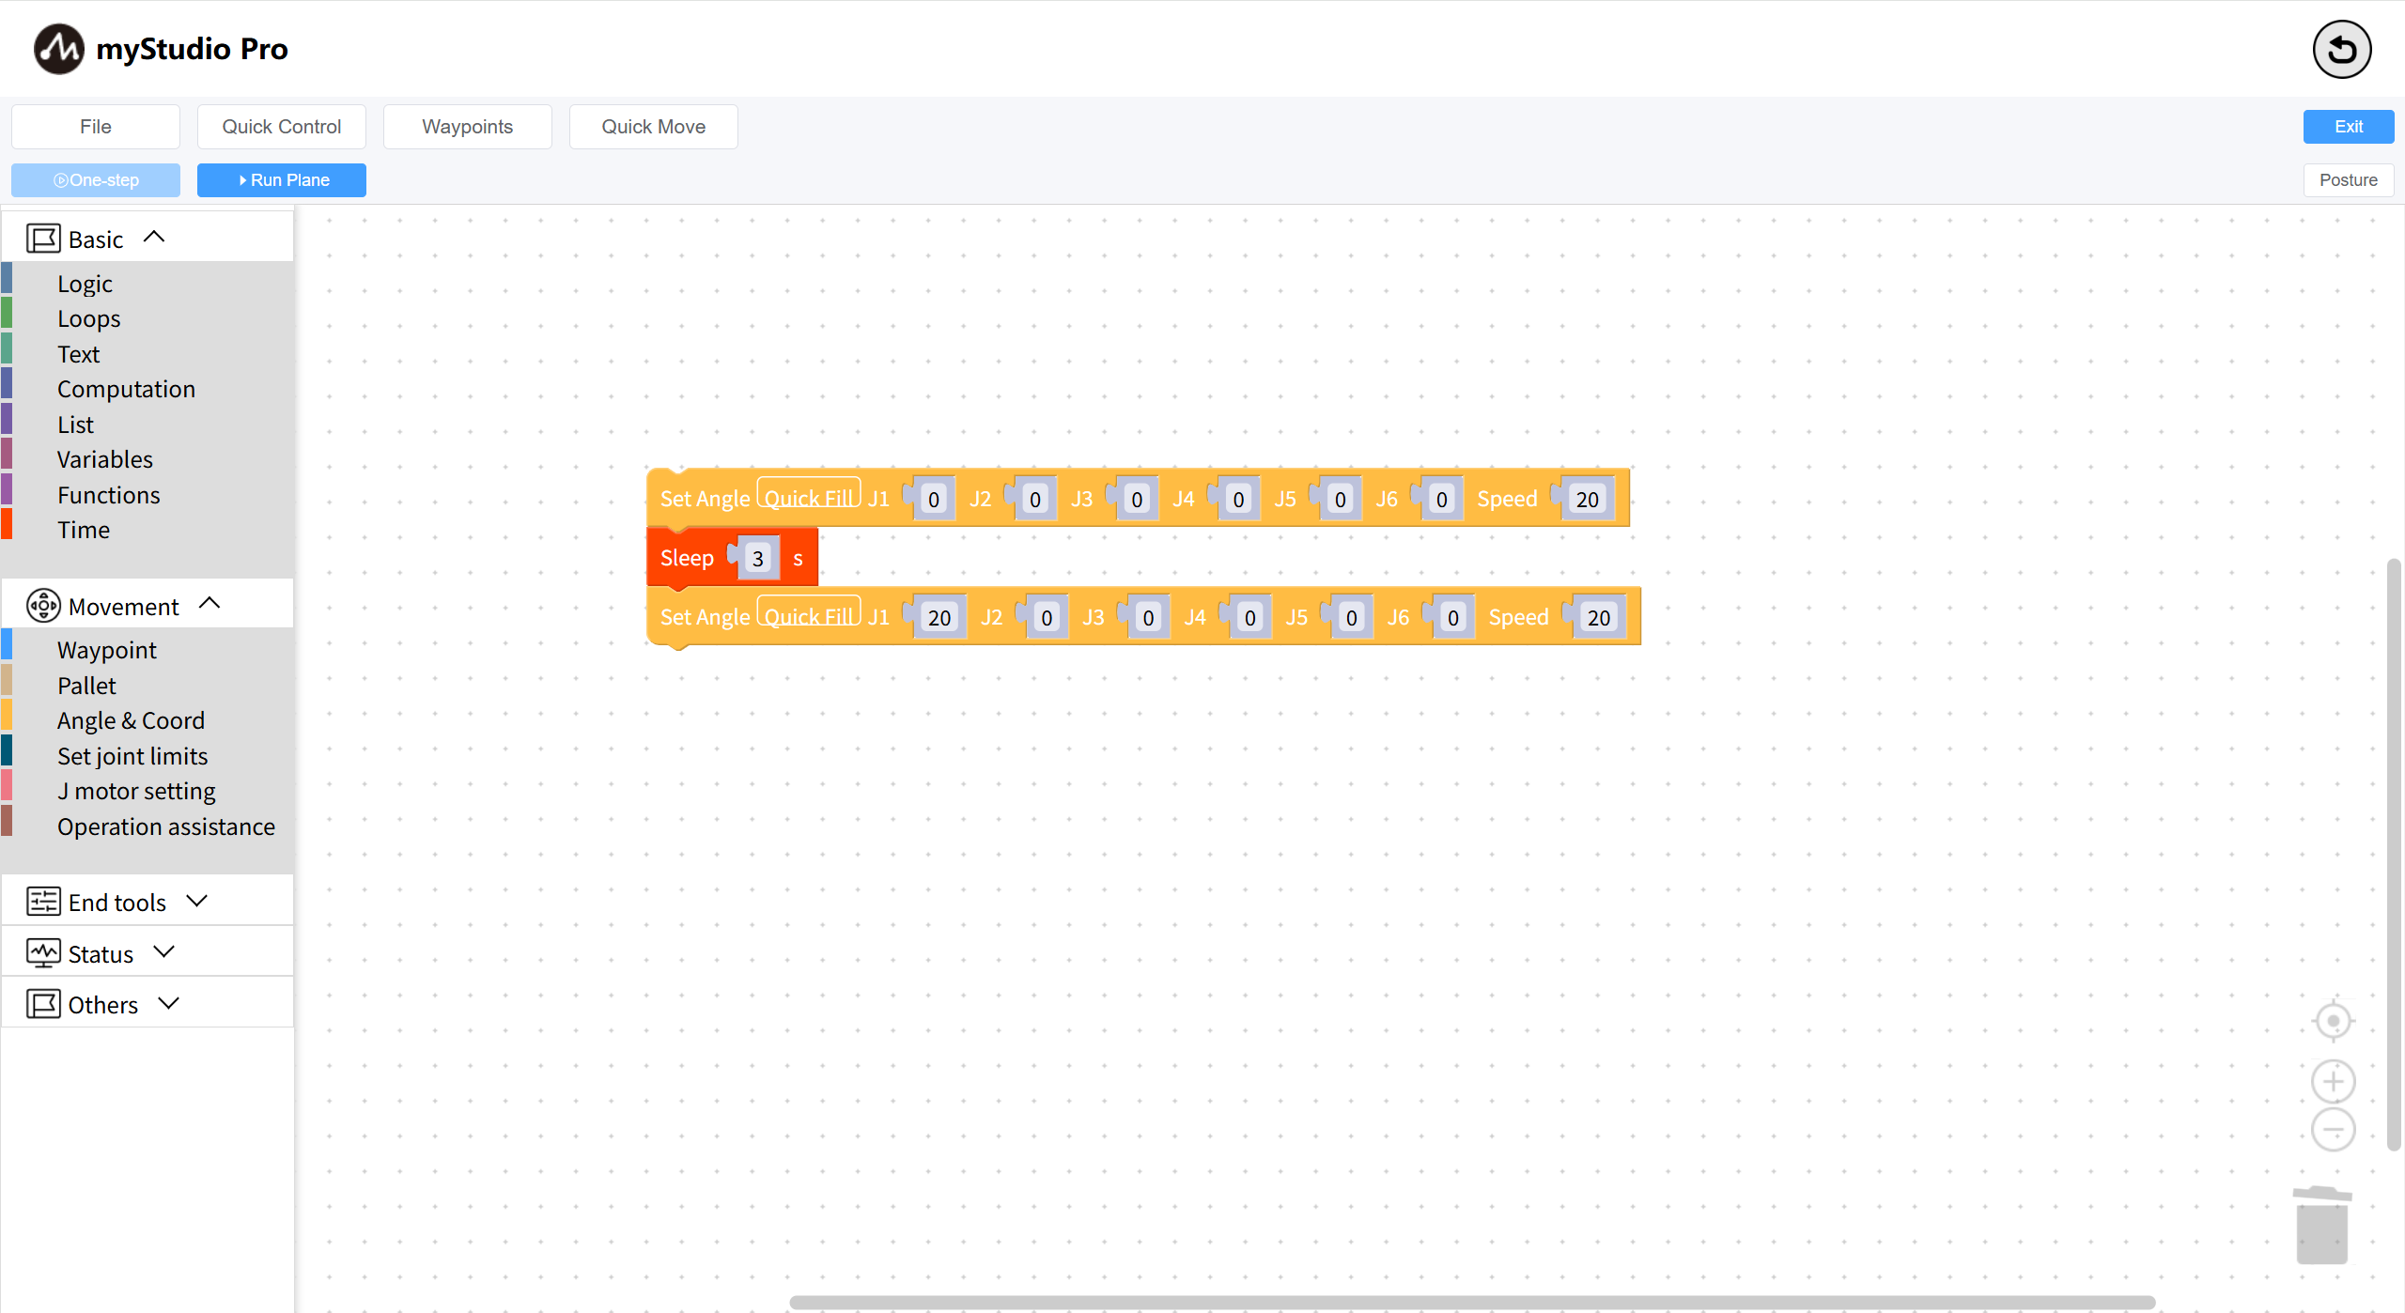Click the End tools sliders icon

[x=43, y=902]
